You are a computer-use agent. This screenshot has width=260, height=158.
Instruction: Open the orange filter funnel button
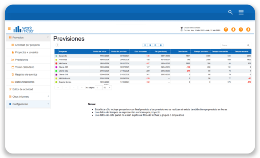click(x=226, y=30)
